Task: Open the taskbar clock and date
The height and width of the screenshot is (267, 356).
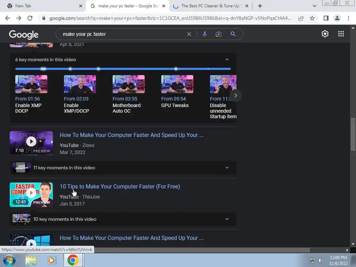Action: coord(338,260)
